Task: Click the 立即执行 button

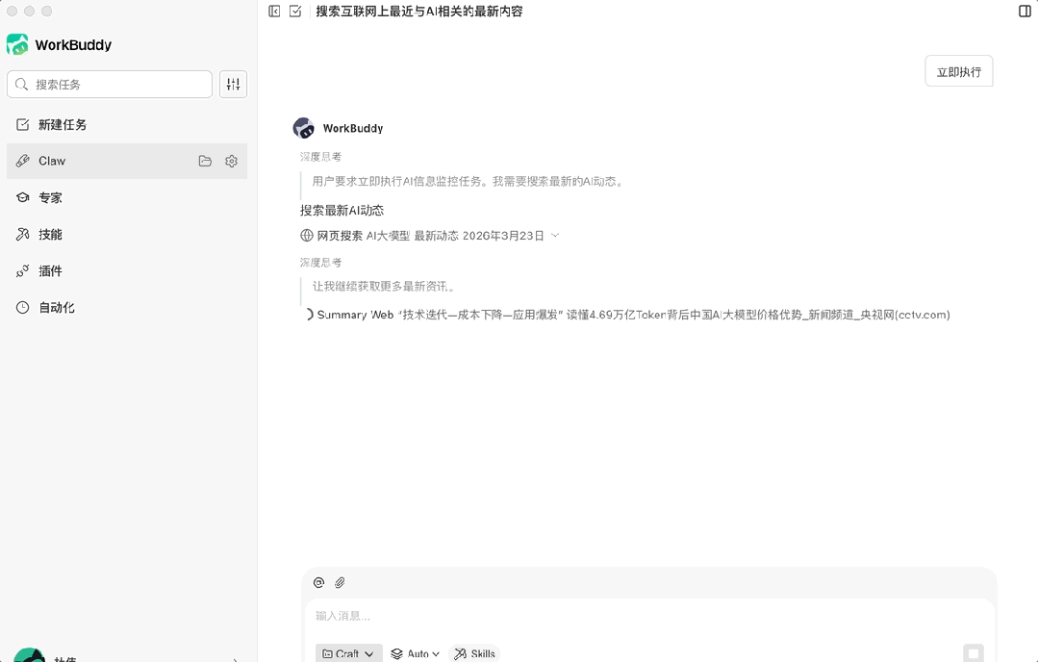Action: (958, 70)
